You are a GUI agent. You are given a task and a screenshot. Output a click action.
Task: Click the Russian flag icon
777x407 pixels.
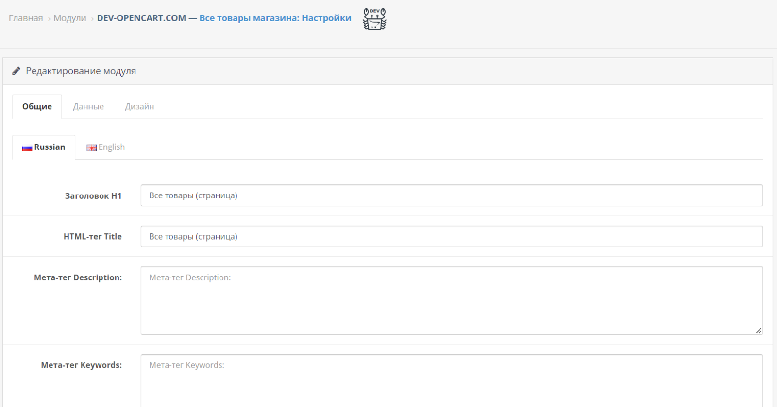(x=27, y=148)
